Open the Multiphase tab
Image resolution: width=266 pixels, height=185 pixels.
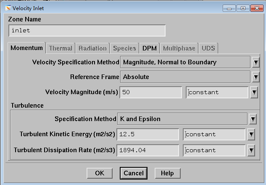179,48
